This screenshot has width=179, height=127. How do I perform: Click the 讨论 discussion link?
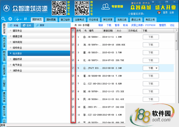(x=172, y=25)
